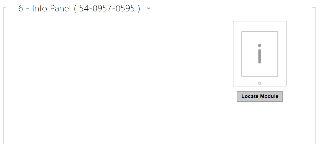The height and width of the screenshot is (149, 322).
Task: Click the right bracket border of the section
Action: [x=315, y=76]
